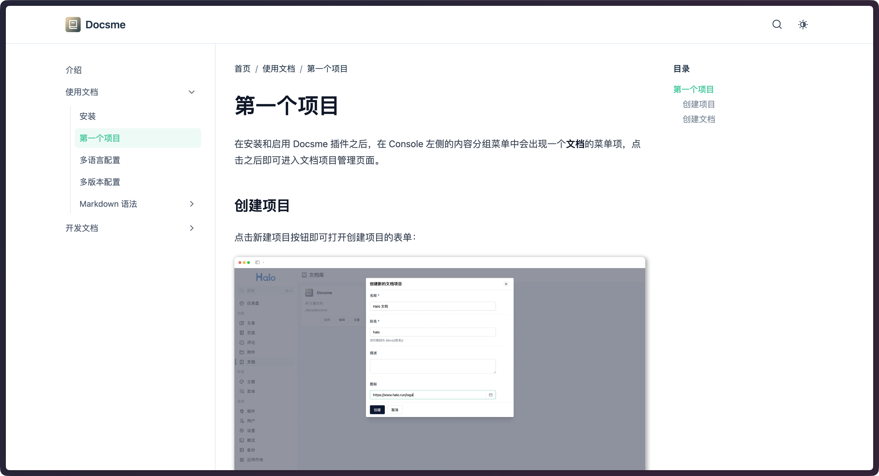Expand the Markdown 语法 submenu
This screenshot has height=476, width=879.
[191, 204]
